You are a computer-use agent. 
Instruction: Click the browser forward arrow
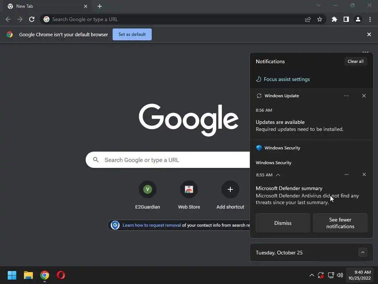coord(20,19)
